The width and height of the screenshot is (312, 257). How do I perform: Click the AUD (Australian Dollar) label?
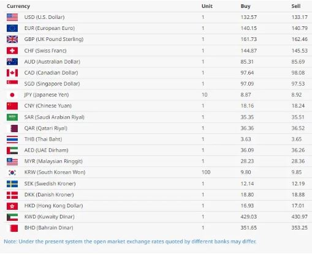(x=52, y=62)
